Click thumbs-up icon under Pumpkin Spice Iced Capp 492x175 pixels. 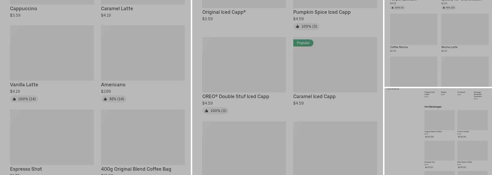point(297,27)
